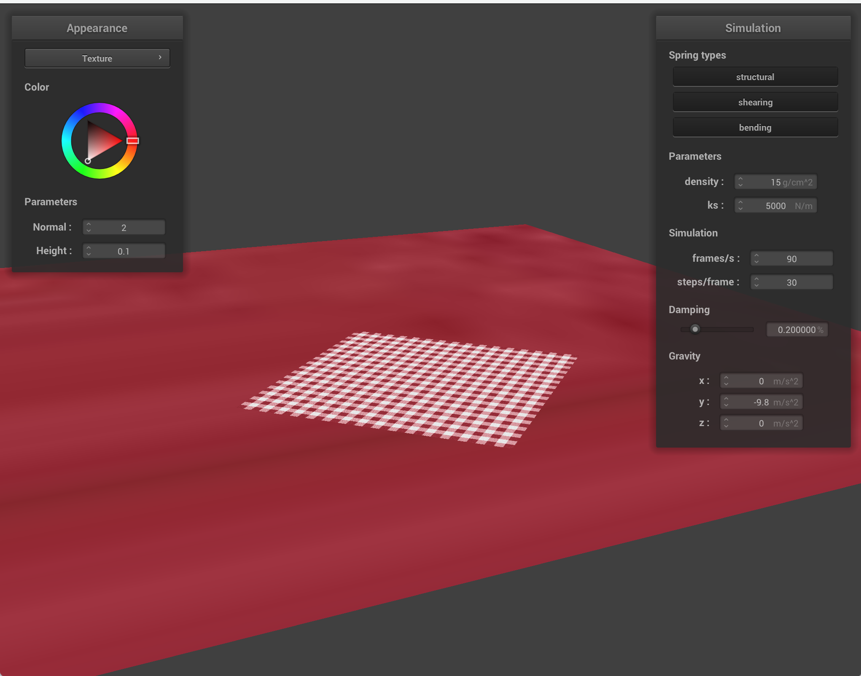The height and width of the screenshot is (676, 861).
Task: Click the hue selector on color wheel
Action: (x=133, y=141)
